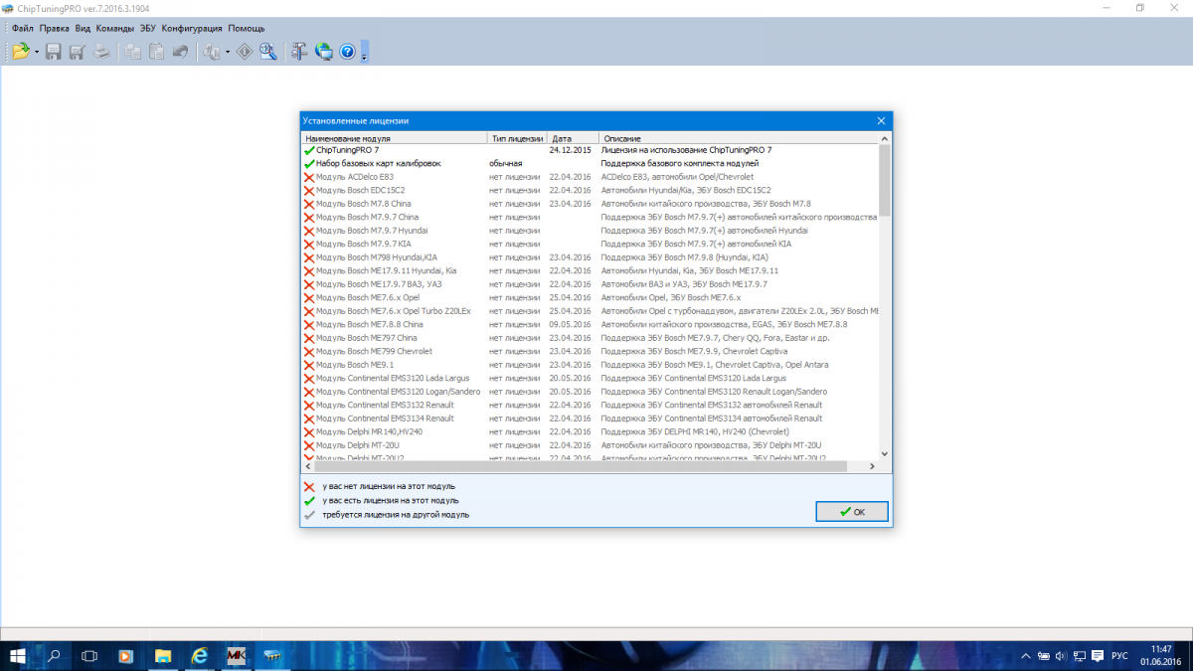Select Модуль Continental EMS3132 Renault row
The width and height of the screenshot is (1193, 671).
[591, 405]
